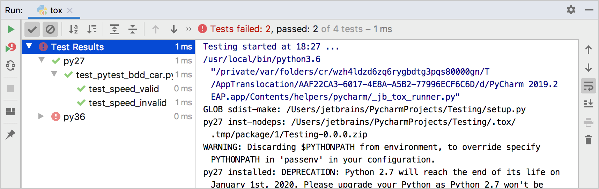The height and width of the screenshot is (189, 599).
Task: Select test_speed_valid in the tree
Action: pyautogui.click(x=124, y=89)
